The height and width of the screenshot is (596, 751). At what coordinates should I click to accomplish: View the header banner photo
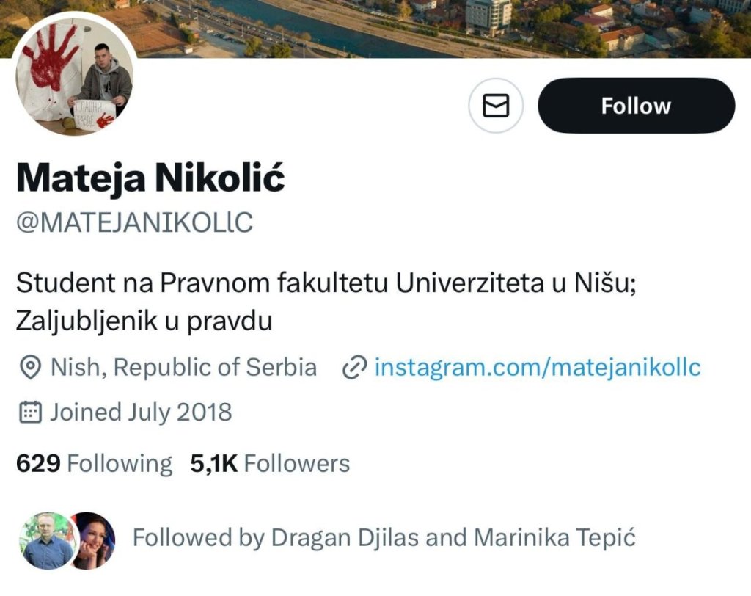[x=440, y=28]
